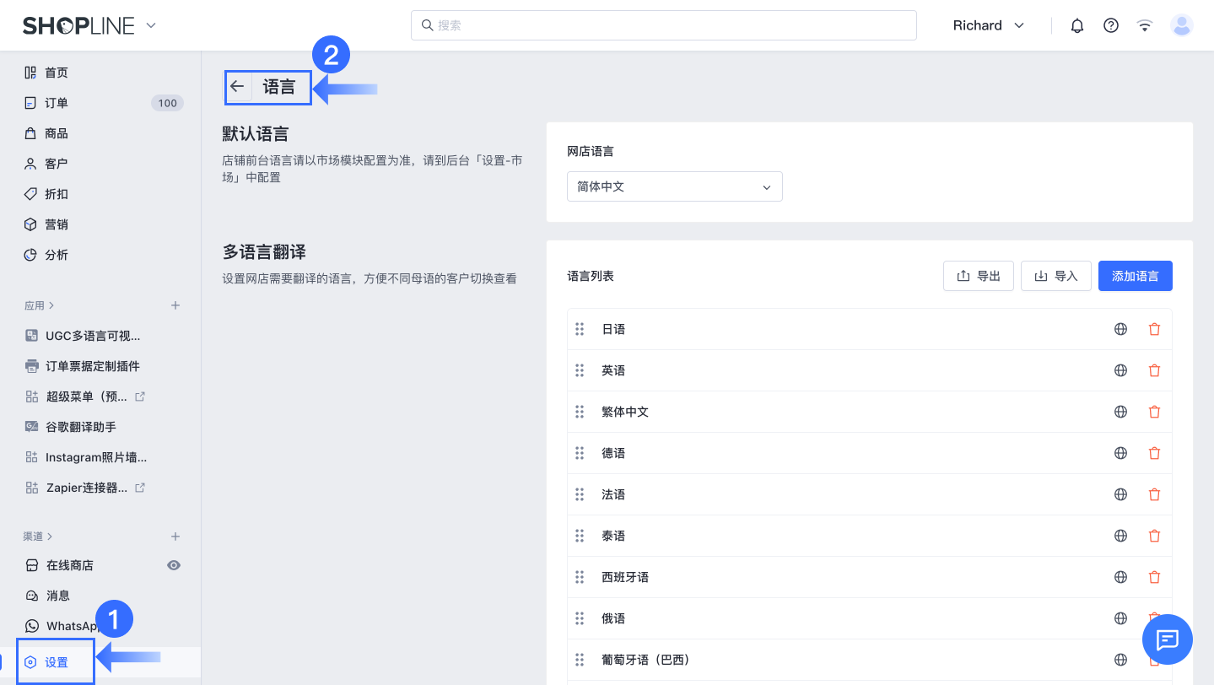Open 订单 in the sidebar menu
Image resolution: width=1214 pixels, height=685 pixels.
tap(57, 103)
